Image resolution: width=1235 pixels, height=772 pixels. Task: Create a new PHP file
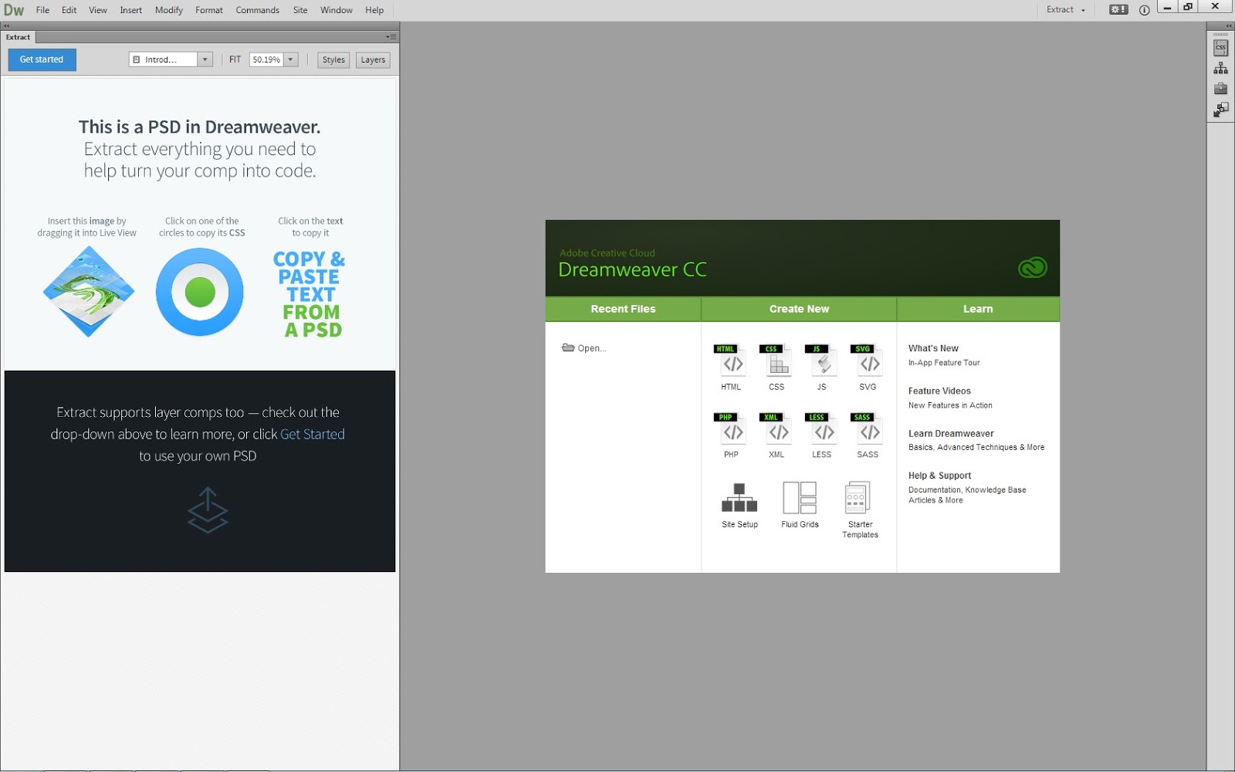(x=730, y=436)
